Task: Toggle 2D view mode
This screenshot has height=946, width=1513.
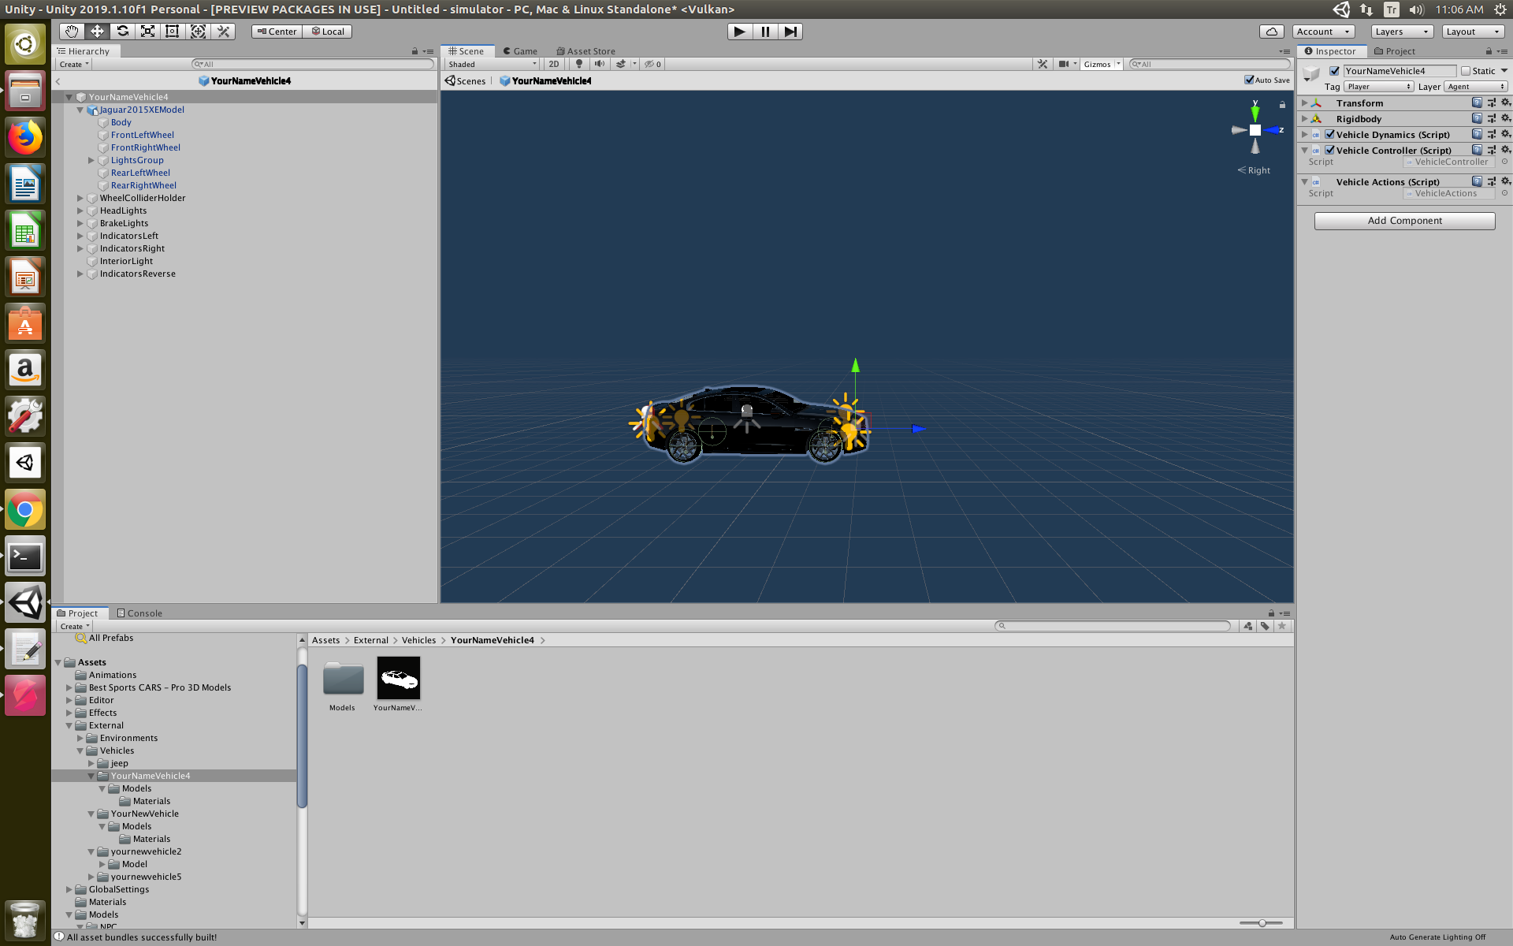Action: [554, 64]
